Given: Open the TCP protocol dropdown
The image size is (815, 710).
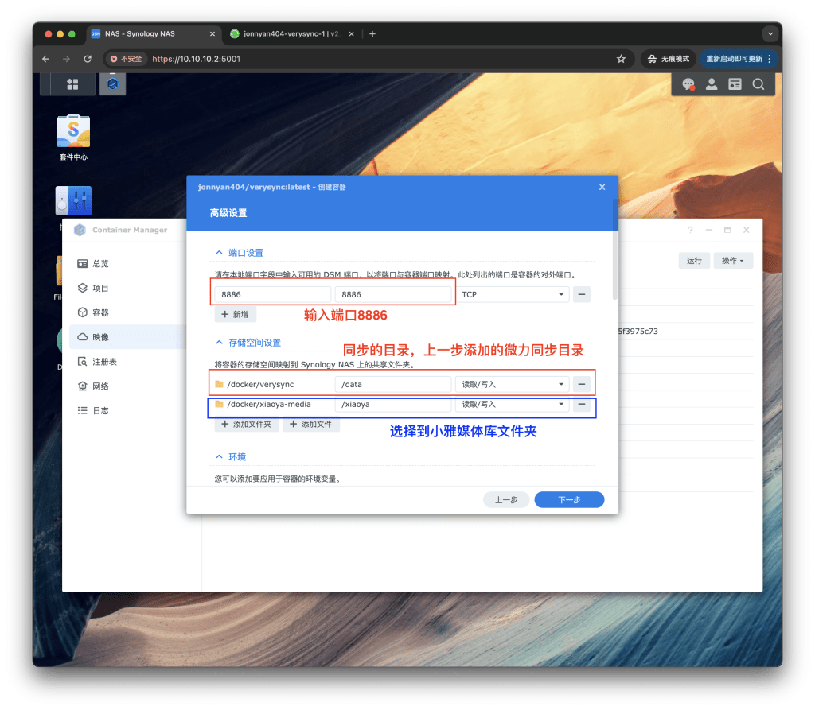Looking at the screenshot, I should click(513, 294).
